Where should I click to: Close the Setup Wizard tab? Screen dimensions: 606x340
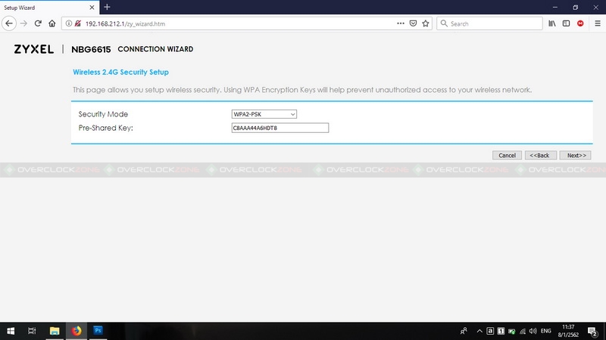92,8
